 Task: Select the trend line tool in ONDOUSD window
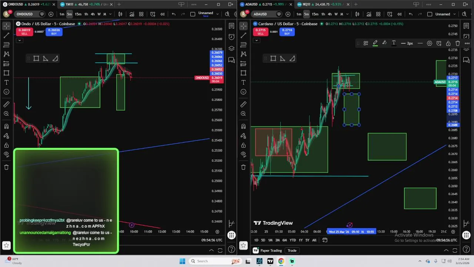[x=6, y=36]
